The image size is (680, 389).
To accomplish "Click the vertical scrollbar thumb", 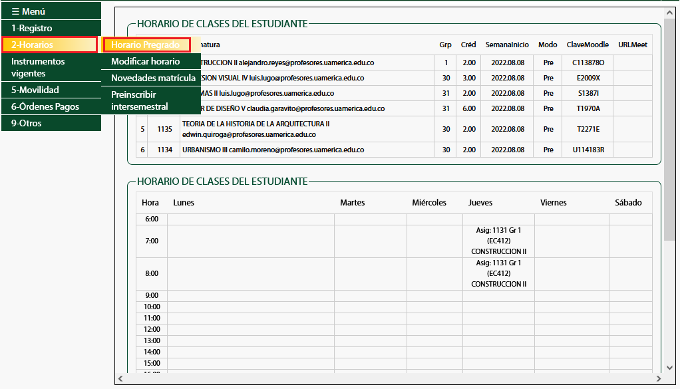I will tap(669, 130).
